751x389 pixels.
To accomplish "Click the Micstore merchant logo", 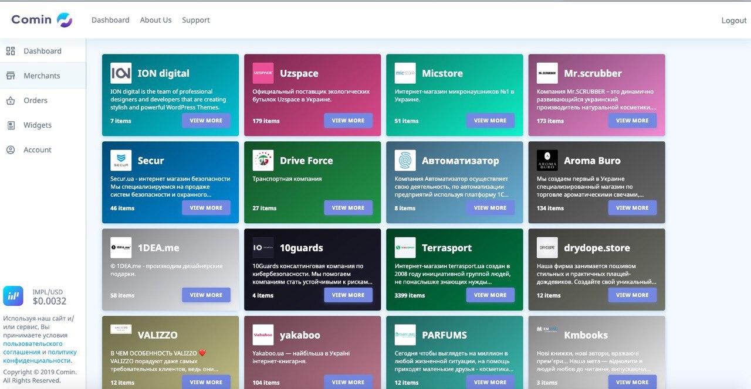I will (405, 73).
